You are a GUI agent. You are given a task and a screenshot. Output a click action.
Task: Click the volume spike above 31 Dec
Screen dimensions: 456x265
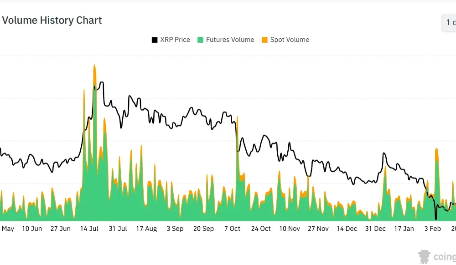(x=385, y=182)
